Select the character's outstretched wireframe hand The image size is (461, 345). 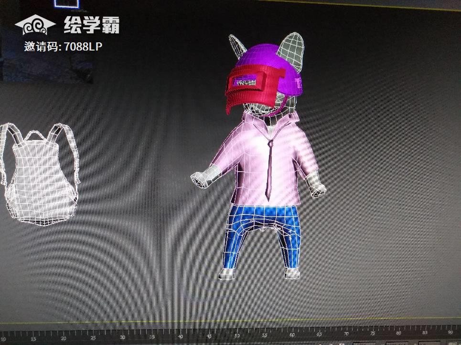click(x=206, y=176)
